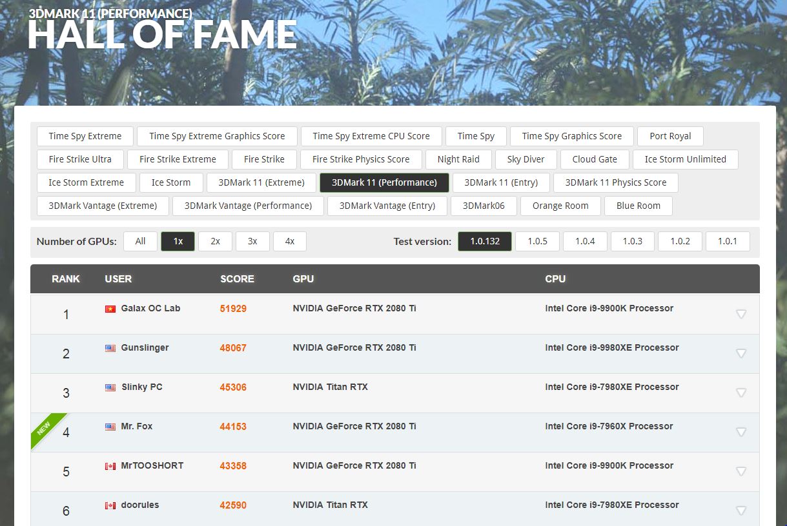
Task: Click the green NEW ribbon on rank 4
Action: (45, 427)
